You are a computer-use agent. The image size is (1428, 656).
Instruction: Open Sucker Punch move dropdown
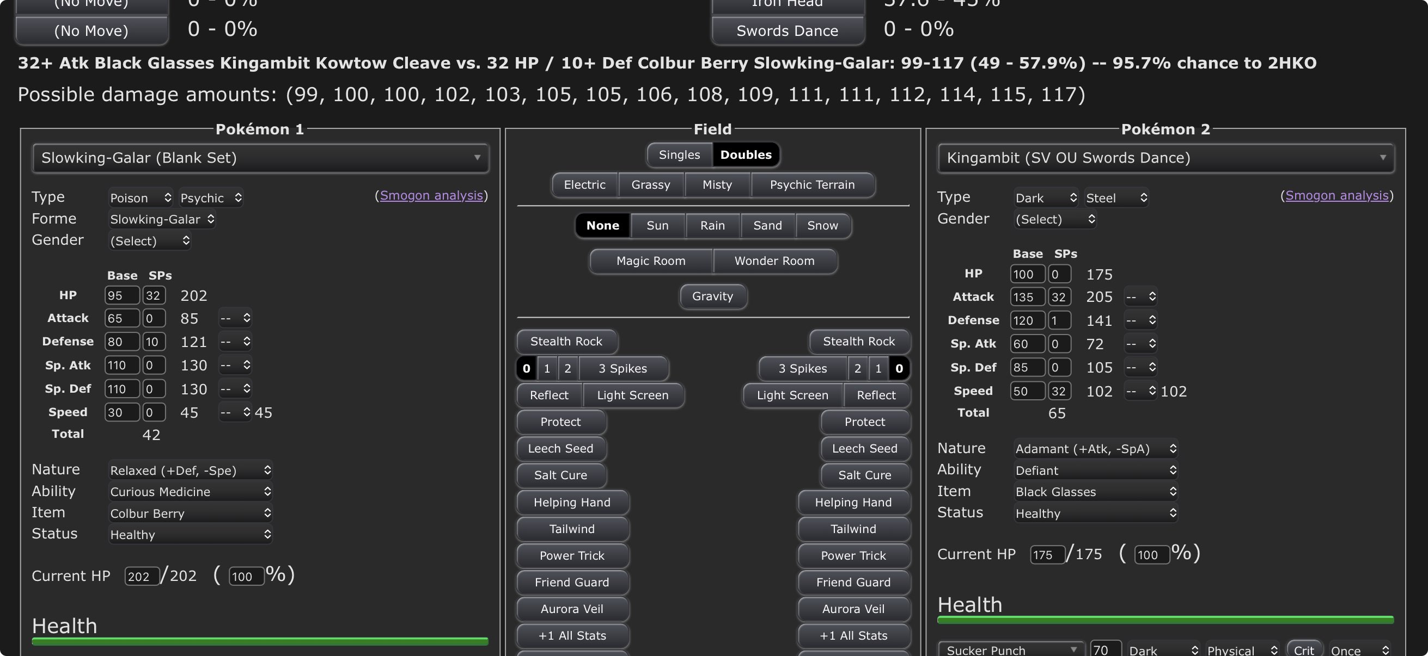coord(1011,650)
